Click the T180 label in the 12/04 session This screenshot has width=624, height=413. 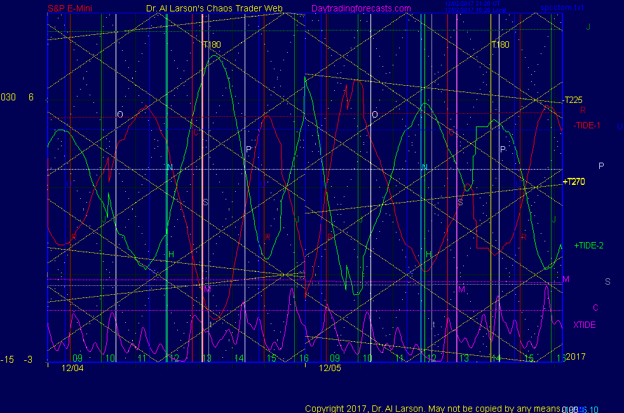point(212,44)
